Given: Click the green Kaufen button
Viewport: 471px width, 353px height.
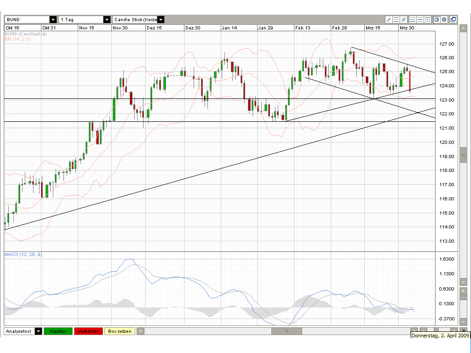Looking at the screenshot, I should tap(58, 331).
